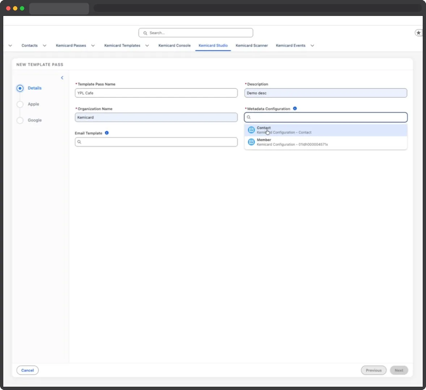The width and height of the screenshot is (426, 390).
Task: Open the Kemicard Passes tab
Action: pos(71,45)
